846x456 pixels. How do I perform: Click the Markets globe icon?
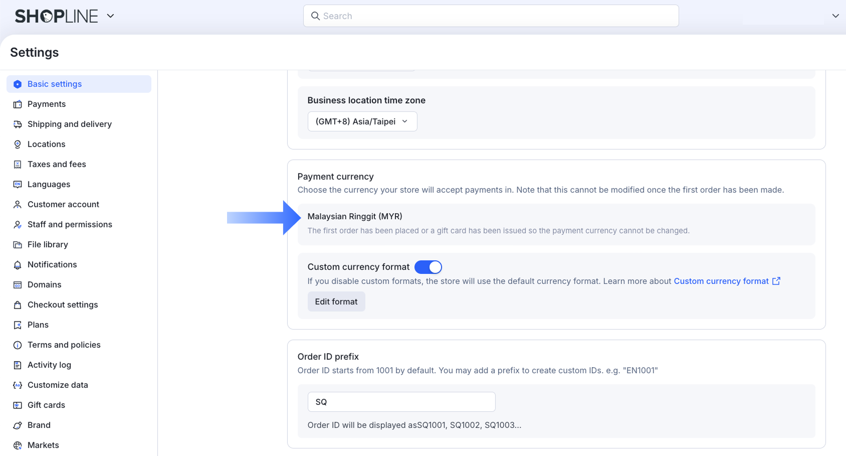click(18, 445)
